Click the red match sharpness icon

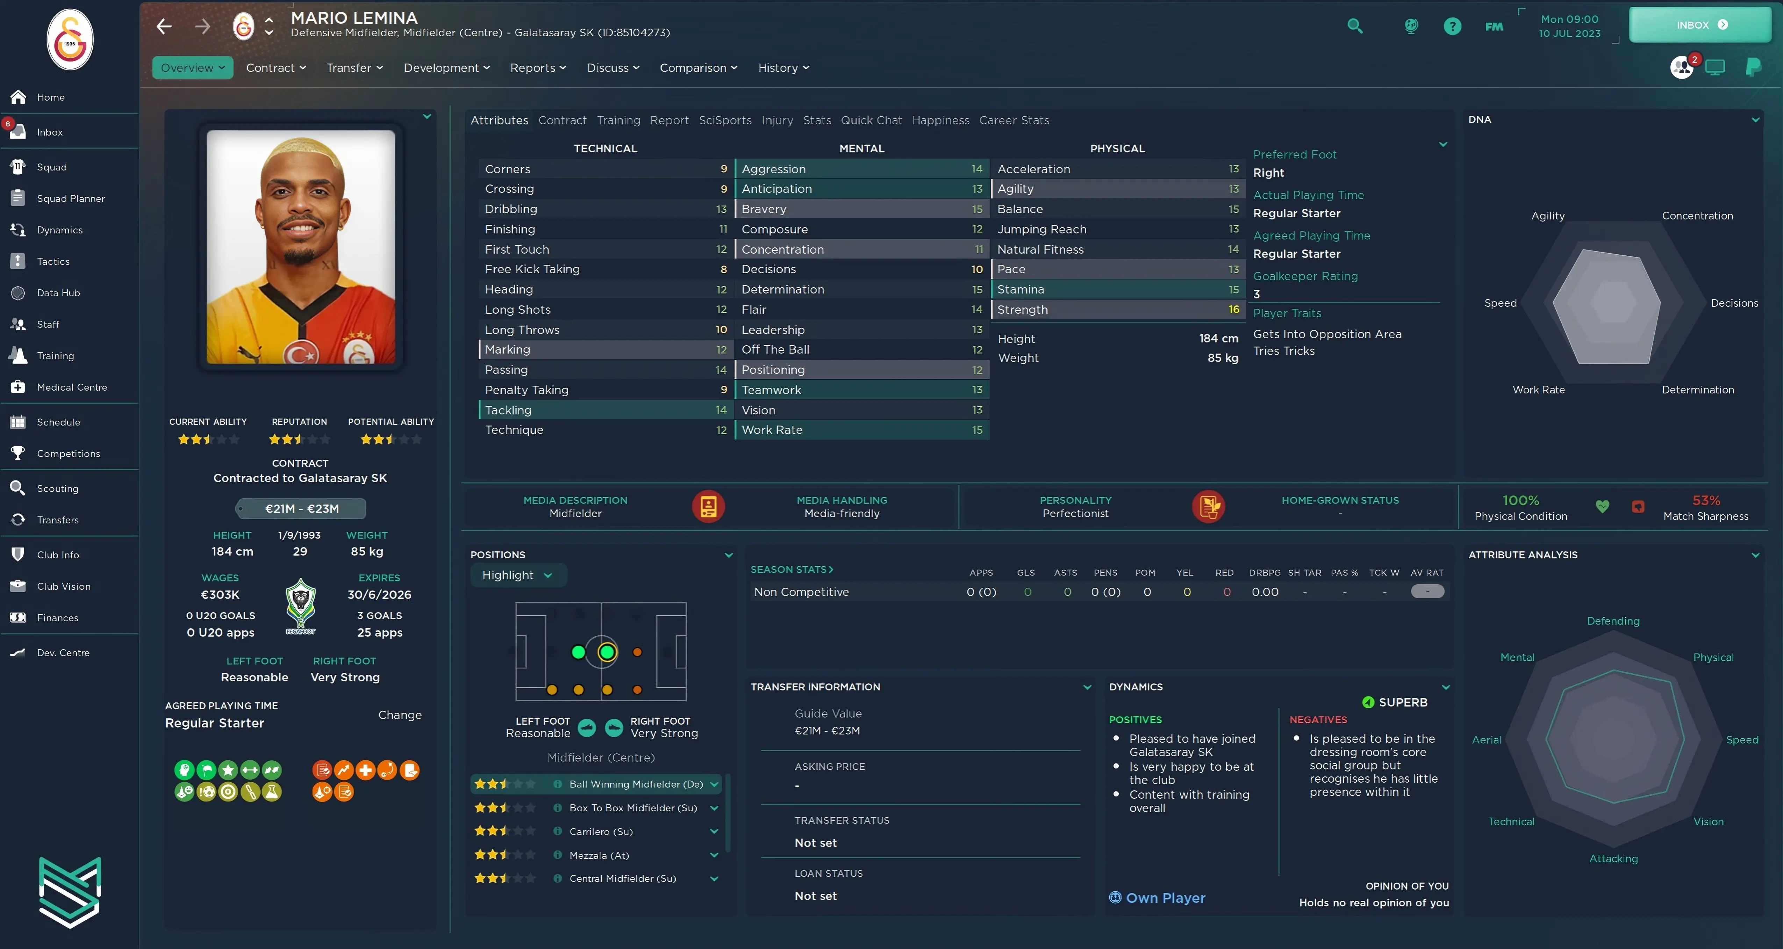1638,506
